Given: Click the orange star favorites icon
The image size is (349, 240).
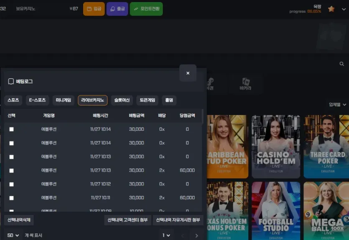Looking at the screenshot, I should (x=331, y=9).
